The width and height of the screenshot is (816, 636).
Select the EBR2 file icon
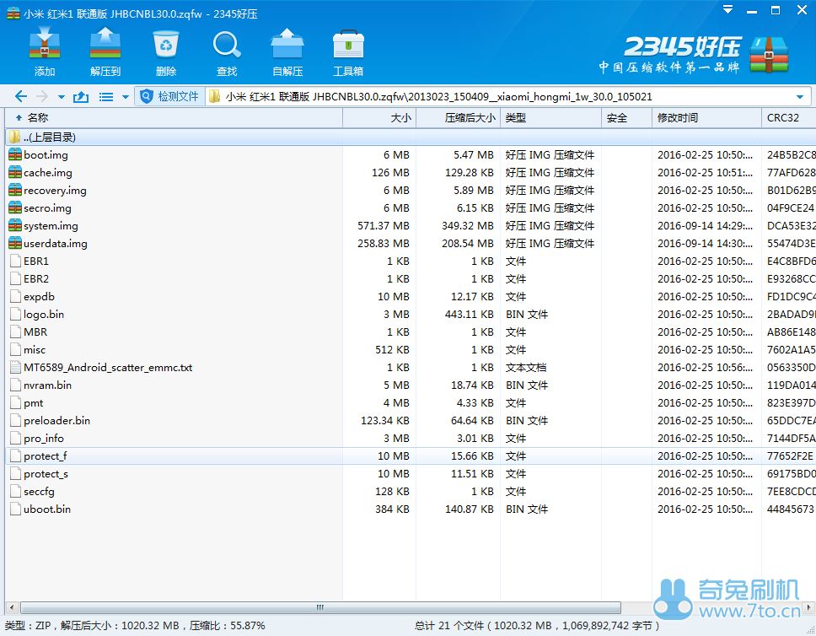16,278
